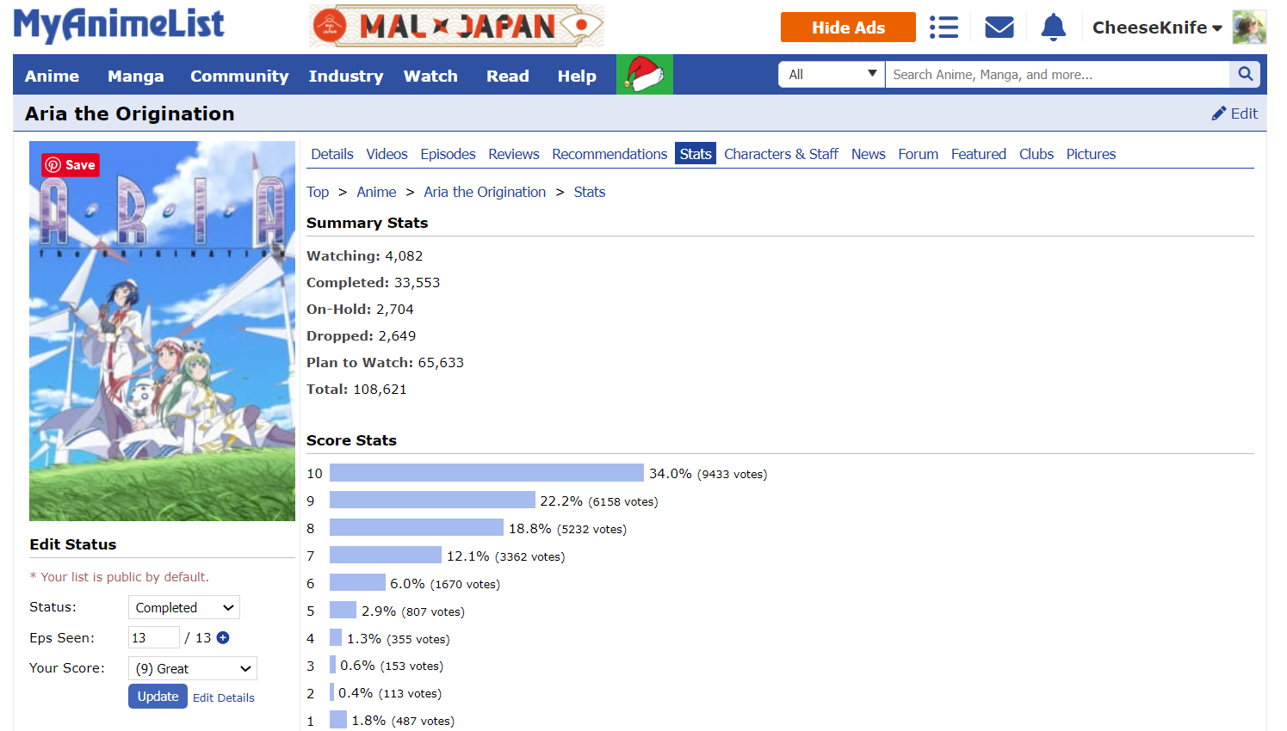Open the notifications bell icon
This screenshot has width=1287, height=731.
click(x=1053, y=28)
